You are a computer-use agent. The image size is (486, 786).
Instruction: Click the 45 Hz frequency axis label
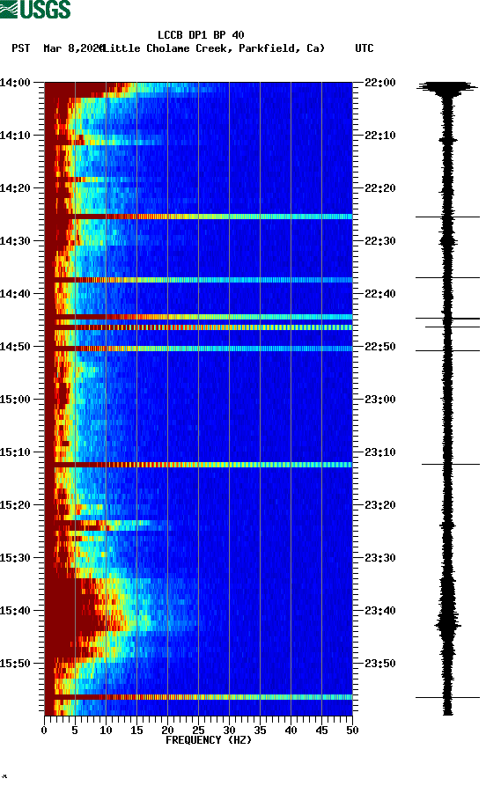coord(321,731)
